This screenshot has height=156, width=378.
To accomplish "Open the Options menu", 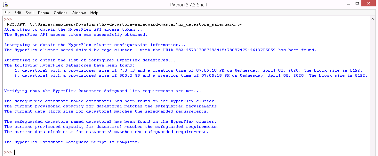I will point(60,13).
